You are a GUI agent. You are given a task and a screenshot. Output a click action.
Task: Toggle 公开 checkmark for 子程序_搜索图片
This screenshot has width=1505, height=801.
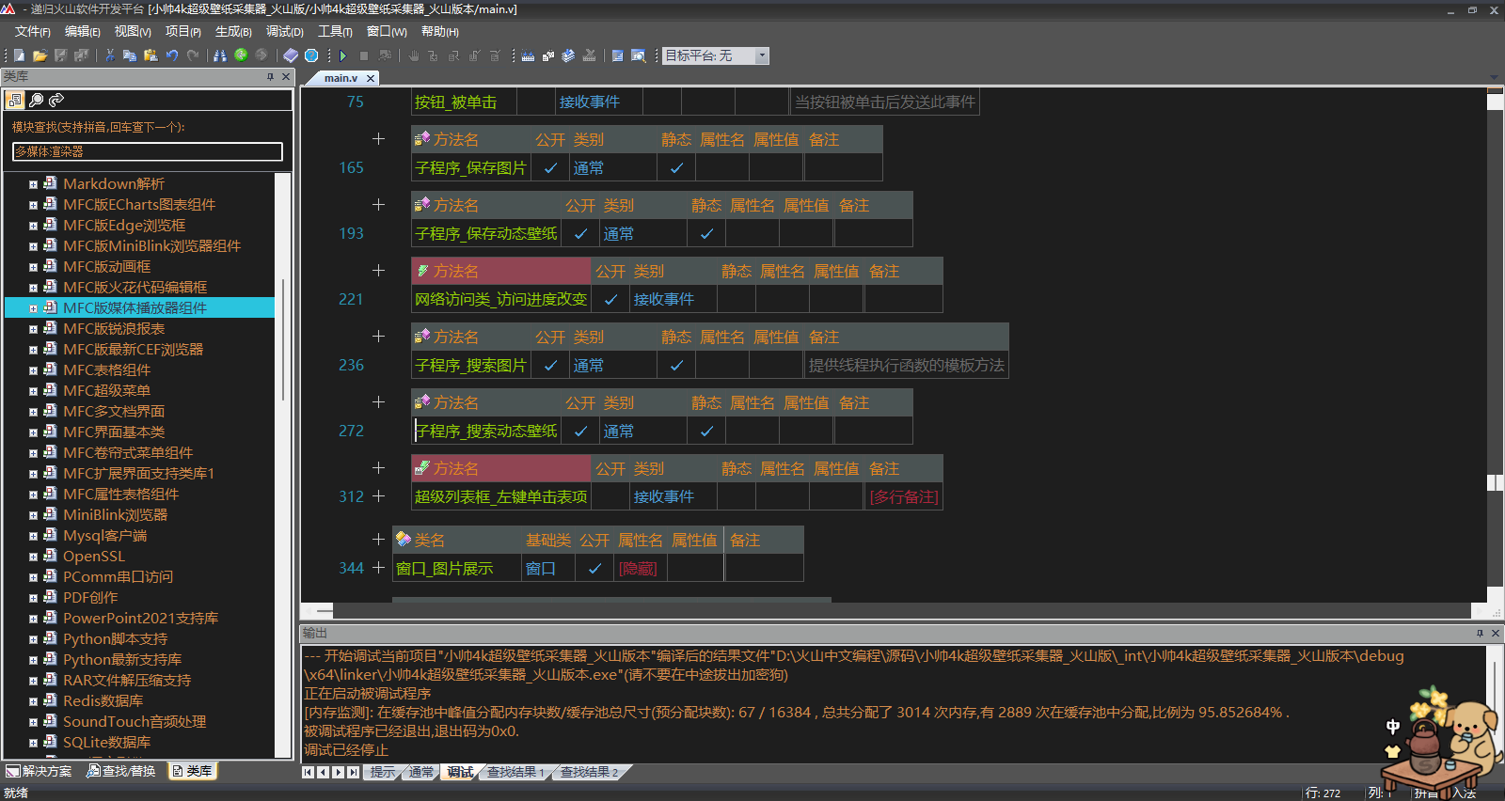[550, 365]
